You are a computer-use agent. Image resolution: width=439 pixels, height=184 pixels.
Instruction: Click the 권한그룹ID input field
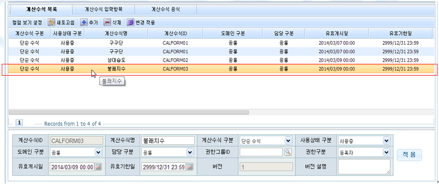[x=261, y=152]
